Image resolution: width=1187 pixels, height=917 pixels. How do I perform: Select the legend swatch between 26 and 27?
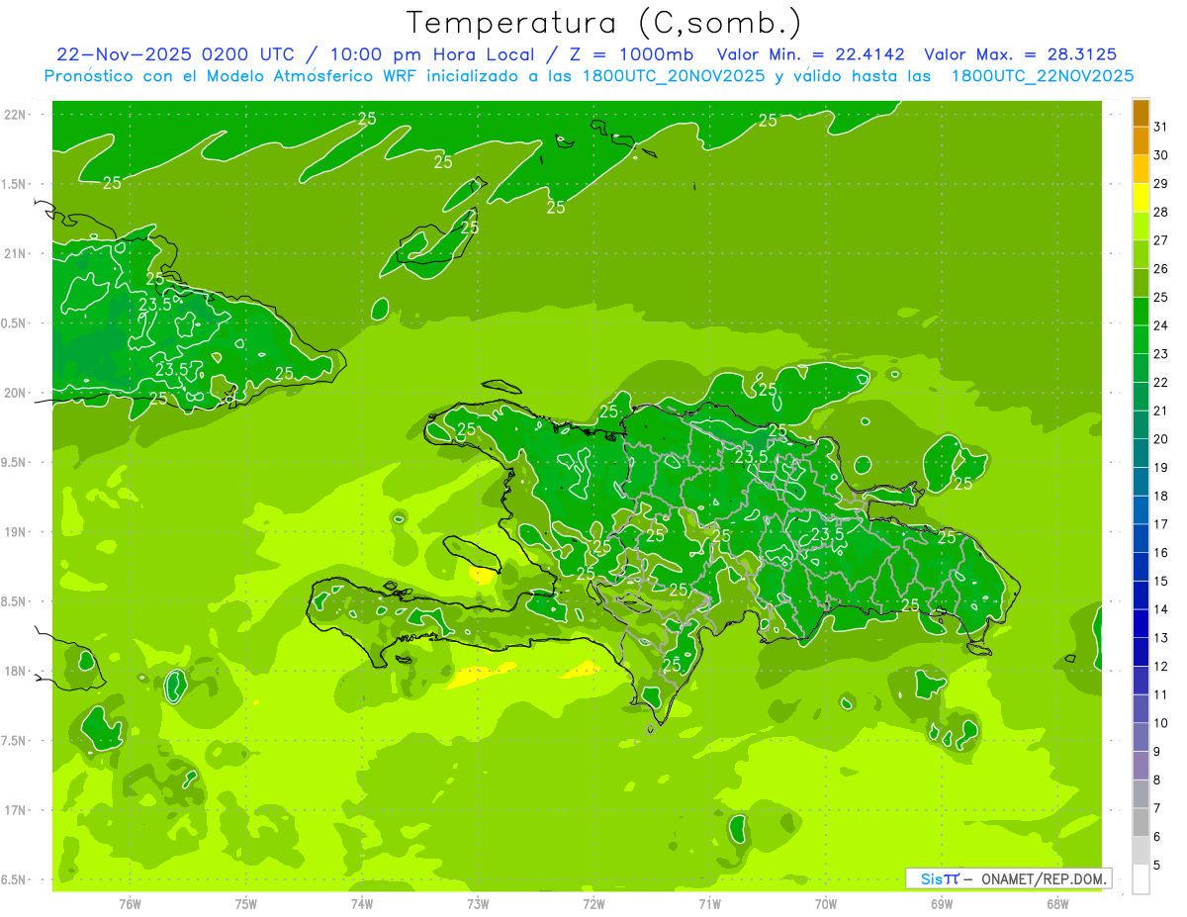1141,254
